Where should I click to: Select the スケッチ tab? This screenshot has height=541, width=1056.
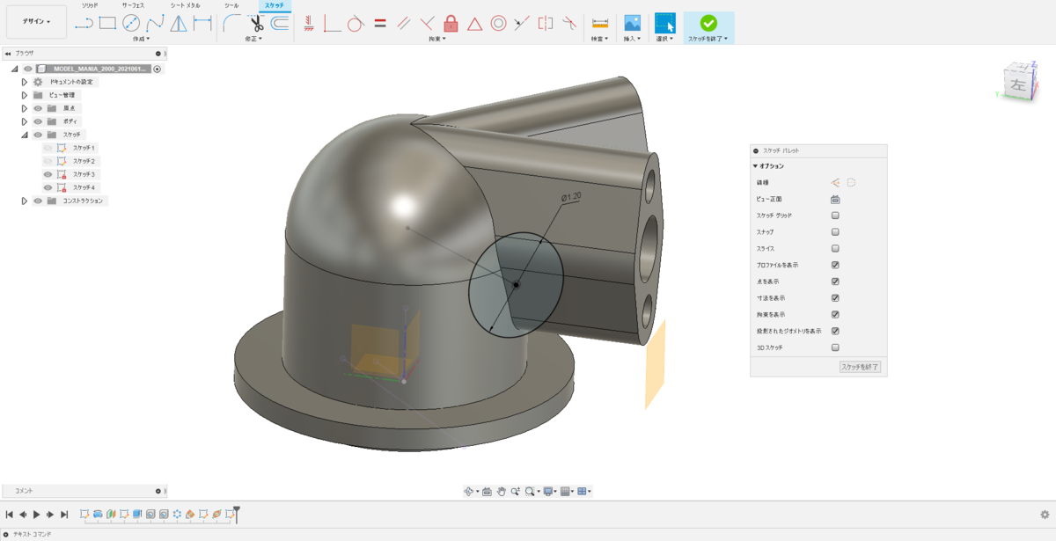click(274, 5)
